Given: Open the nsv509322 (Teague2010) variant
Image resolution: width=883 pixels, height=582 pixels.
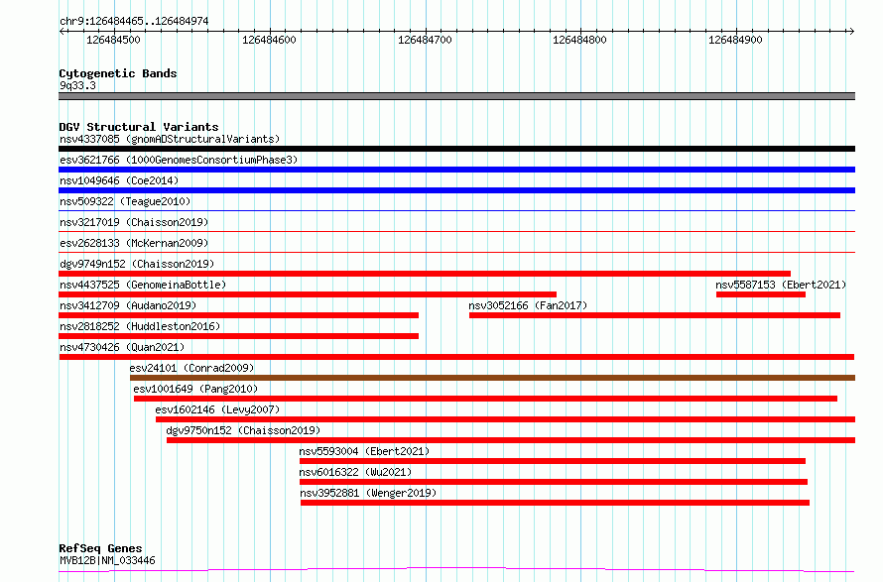Looking at the screenshot, I should tap(125, 201).
